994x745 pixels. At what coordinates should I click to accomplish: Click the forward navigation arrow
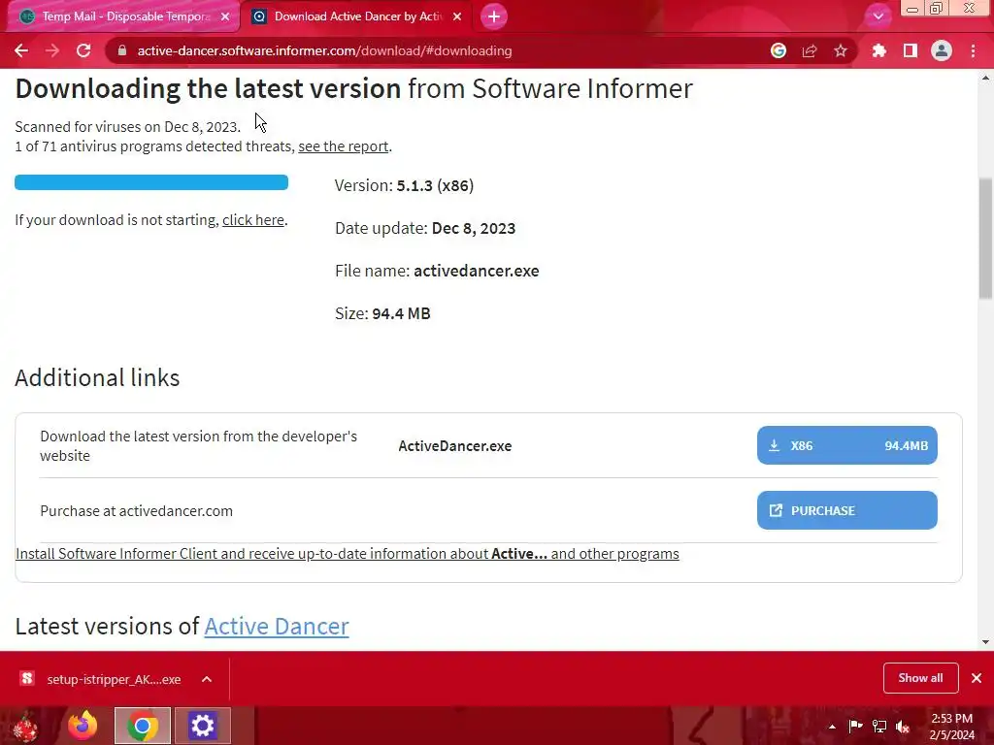coord(52,50)
